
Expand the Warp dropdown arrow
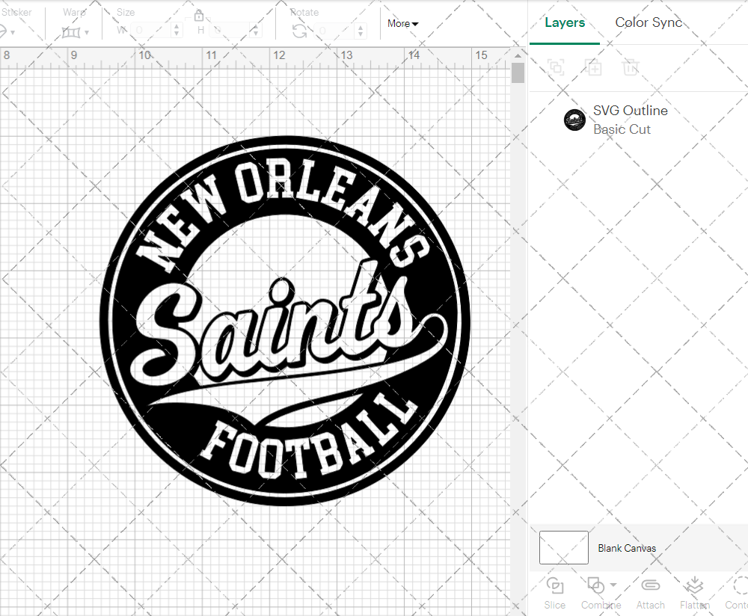point(87,33)
